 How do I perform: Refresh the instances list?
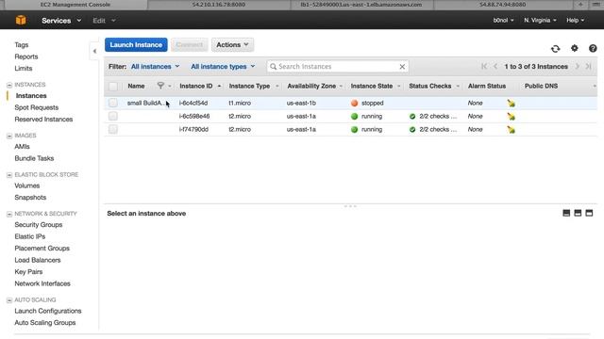click(x=555, y=48)
